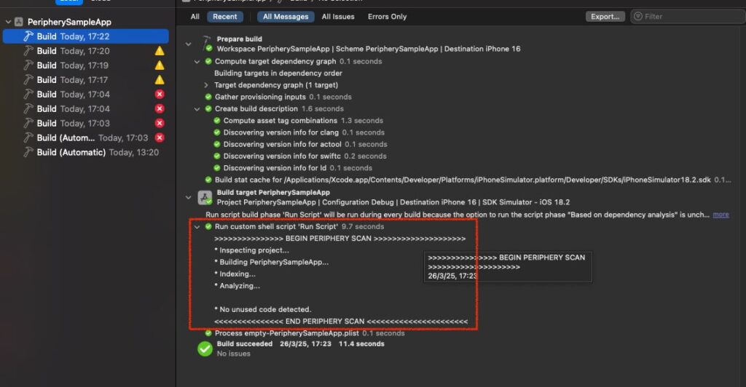Select the Recent filter tab
The width and height of the screenshot is (746, 387).
[x=225, y=17]
